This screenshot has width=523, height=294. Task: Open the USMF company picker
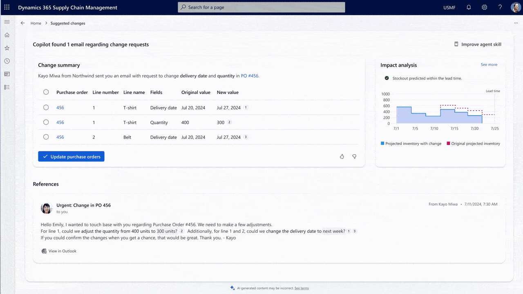tap(449, 7)
